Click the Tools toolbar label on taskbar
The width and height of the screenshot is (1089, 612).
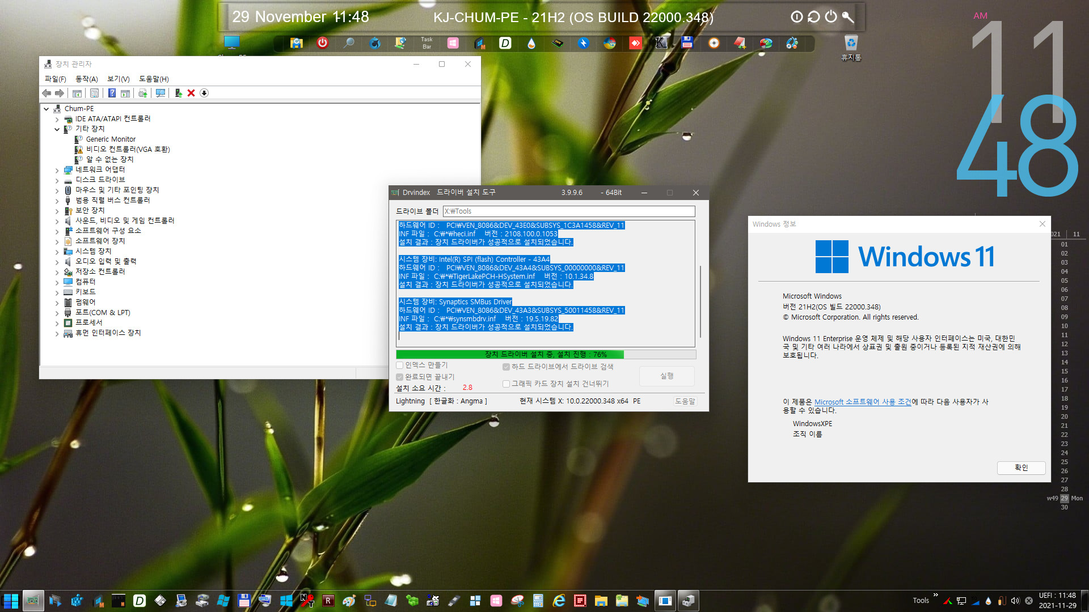921,601
